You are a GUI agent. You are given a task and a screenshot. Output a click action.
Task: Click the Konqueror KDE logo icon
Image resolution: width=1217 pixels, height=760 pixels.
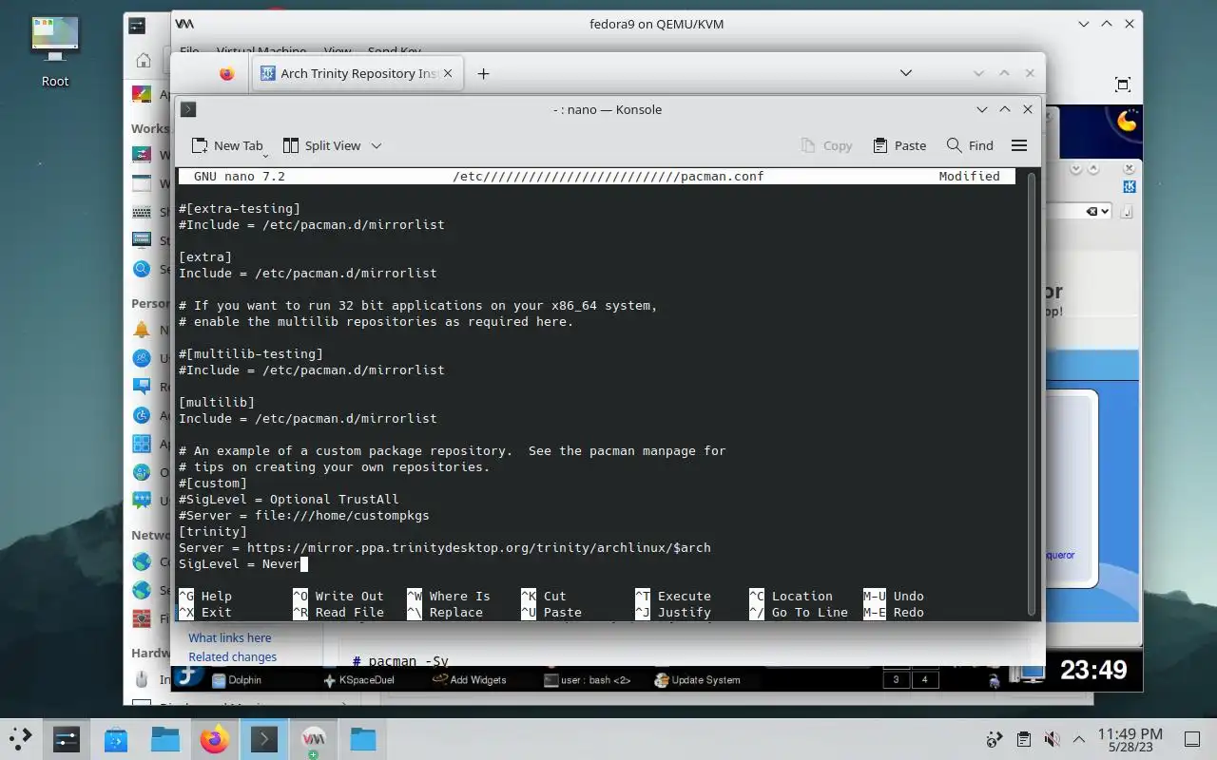[x=1130, y=187]
